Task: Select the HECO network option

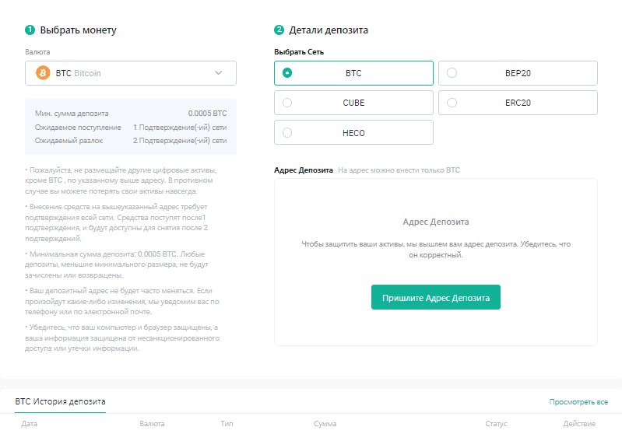Action: (353, 133)
